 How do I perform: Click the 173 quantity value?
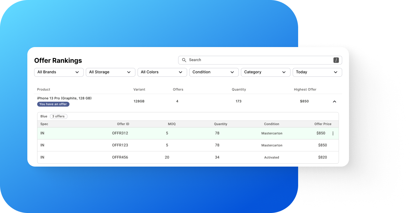[238, 101]
